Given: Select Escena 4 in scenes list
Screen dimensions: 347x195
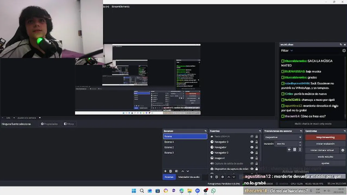Looking at the screenshot, I should click(185, 142).
